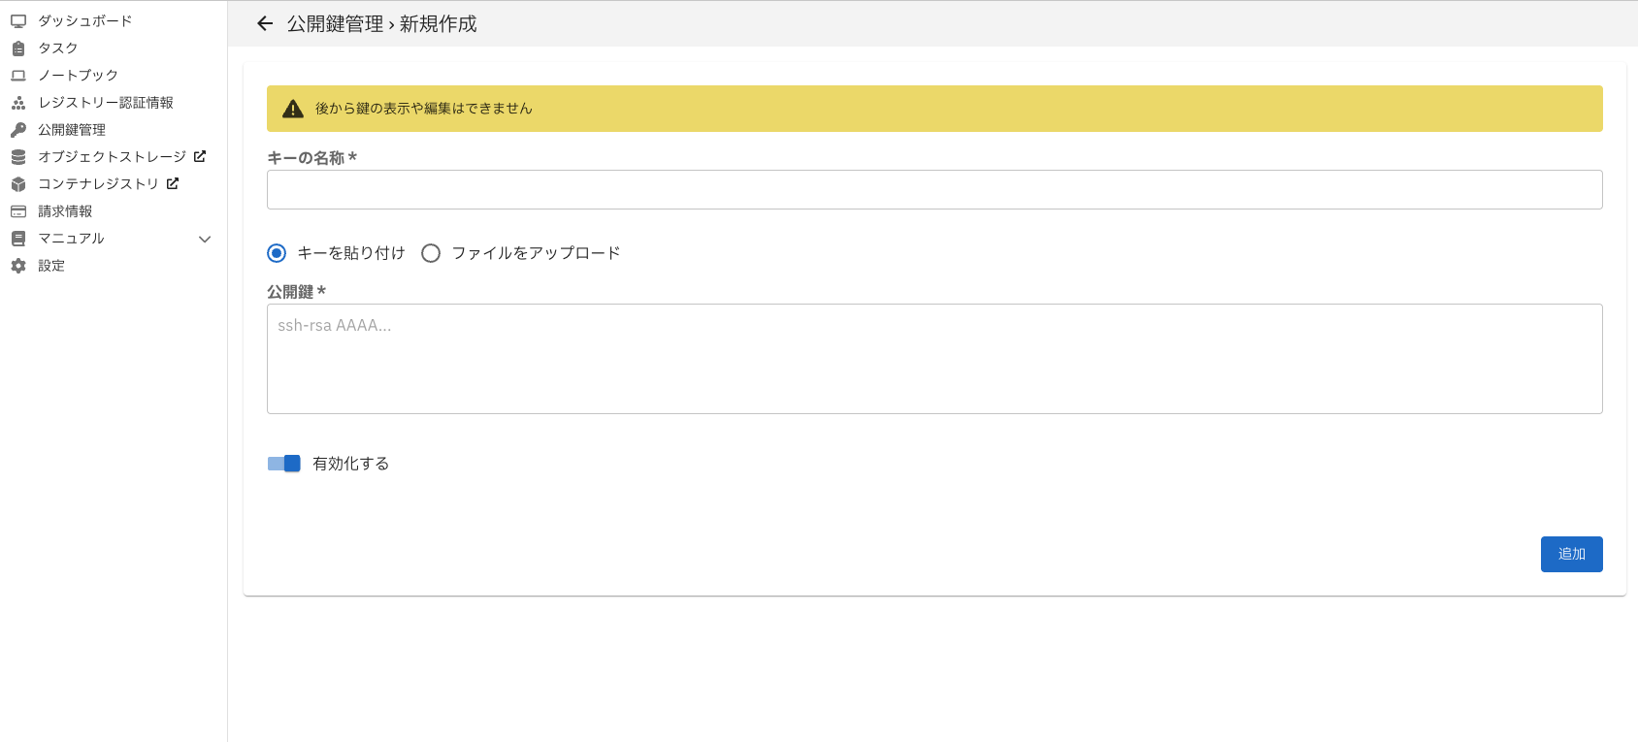Screen dimensions: 1638x742
Task: Click the settings gear icon
Action: (18, 265)
